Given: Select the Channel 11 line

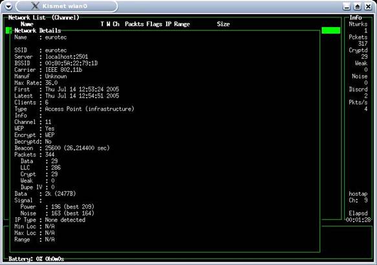Looking at the screenshot, I should coord(33,122).
